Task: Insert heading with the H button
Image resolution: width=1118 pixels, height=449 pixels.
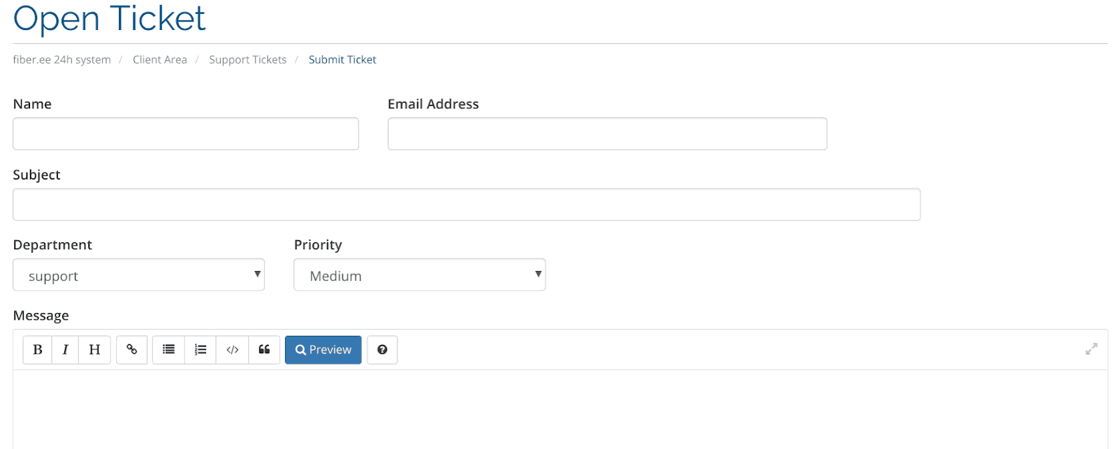Action: coord(94,350)
